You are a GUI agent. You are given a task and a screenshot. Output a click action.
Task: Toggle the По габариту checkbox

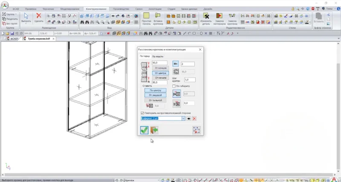click(x=173, y=86)
